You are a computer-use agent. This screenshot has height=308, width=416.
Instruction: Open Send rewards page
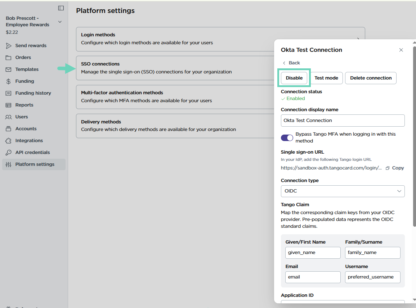tap(31, 46)
